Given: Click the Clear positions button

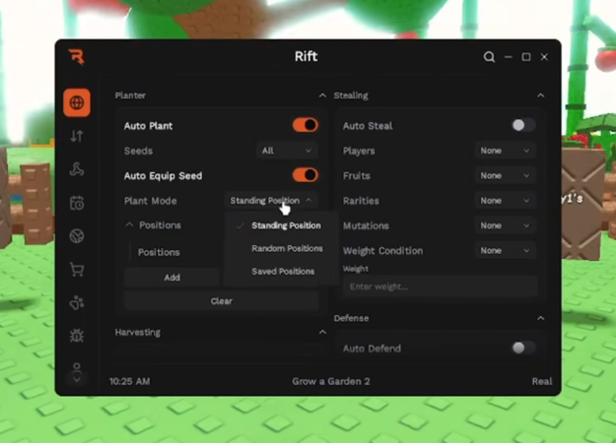Looking at the screenshot, I should click(221, 301).
